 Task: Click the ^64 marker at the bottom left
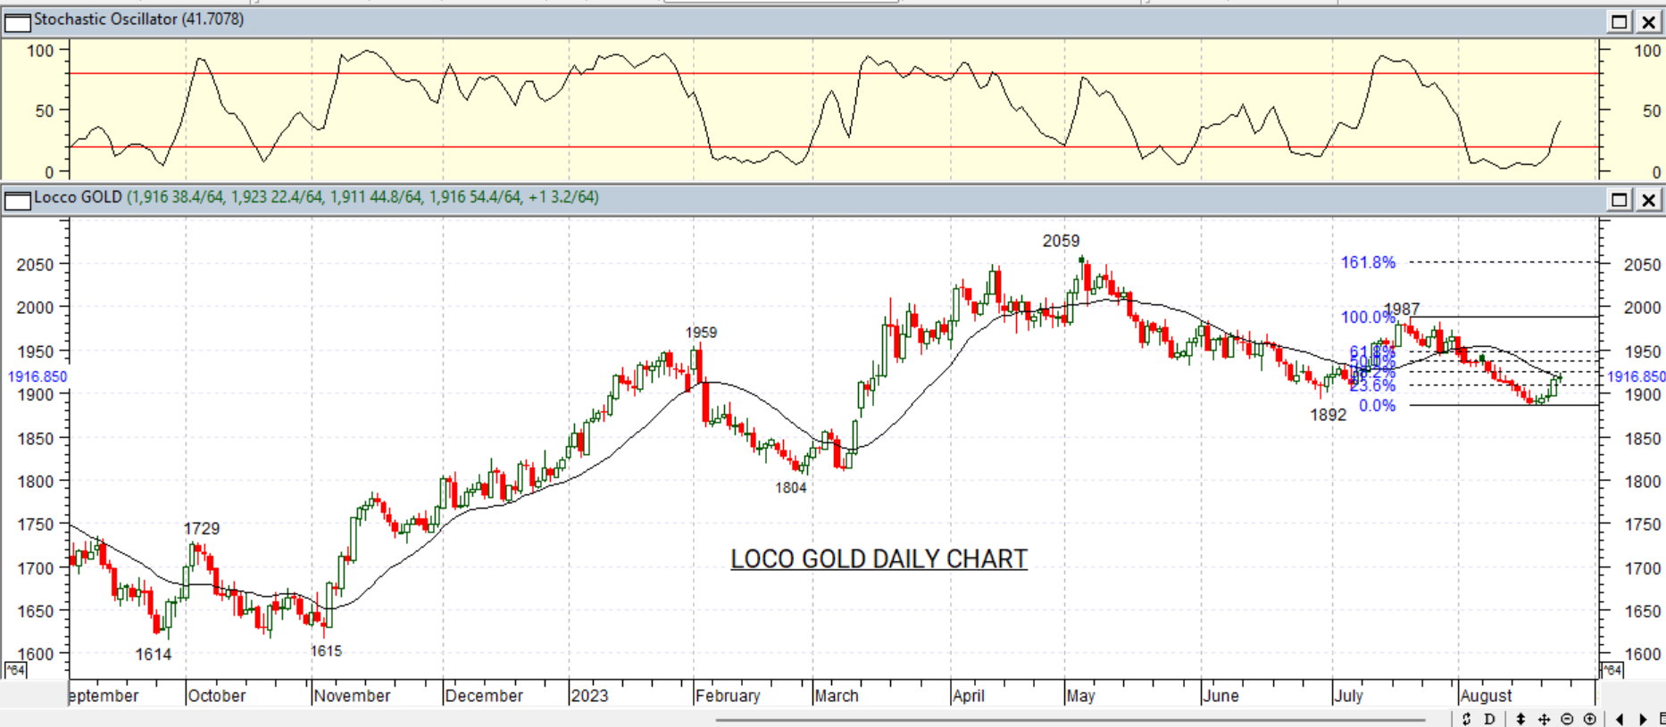point(15,670)
